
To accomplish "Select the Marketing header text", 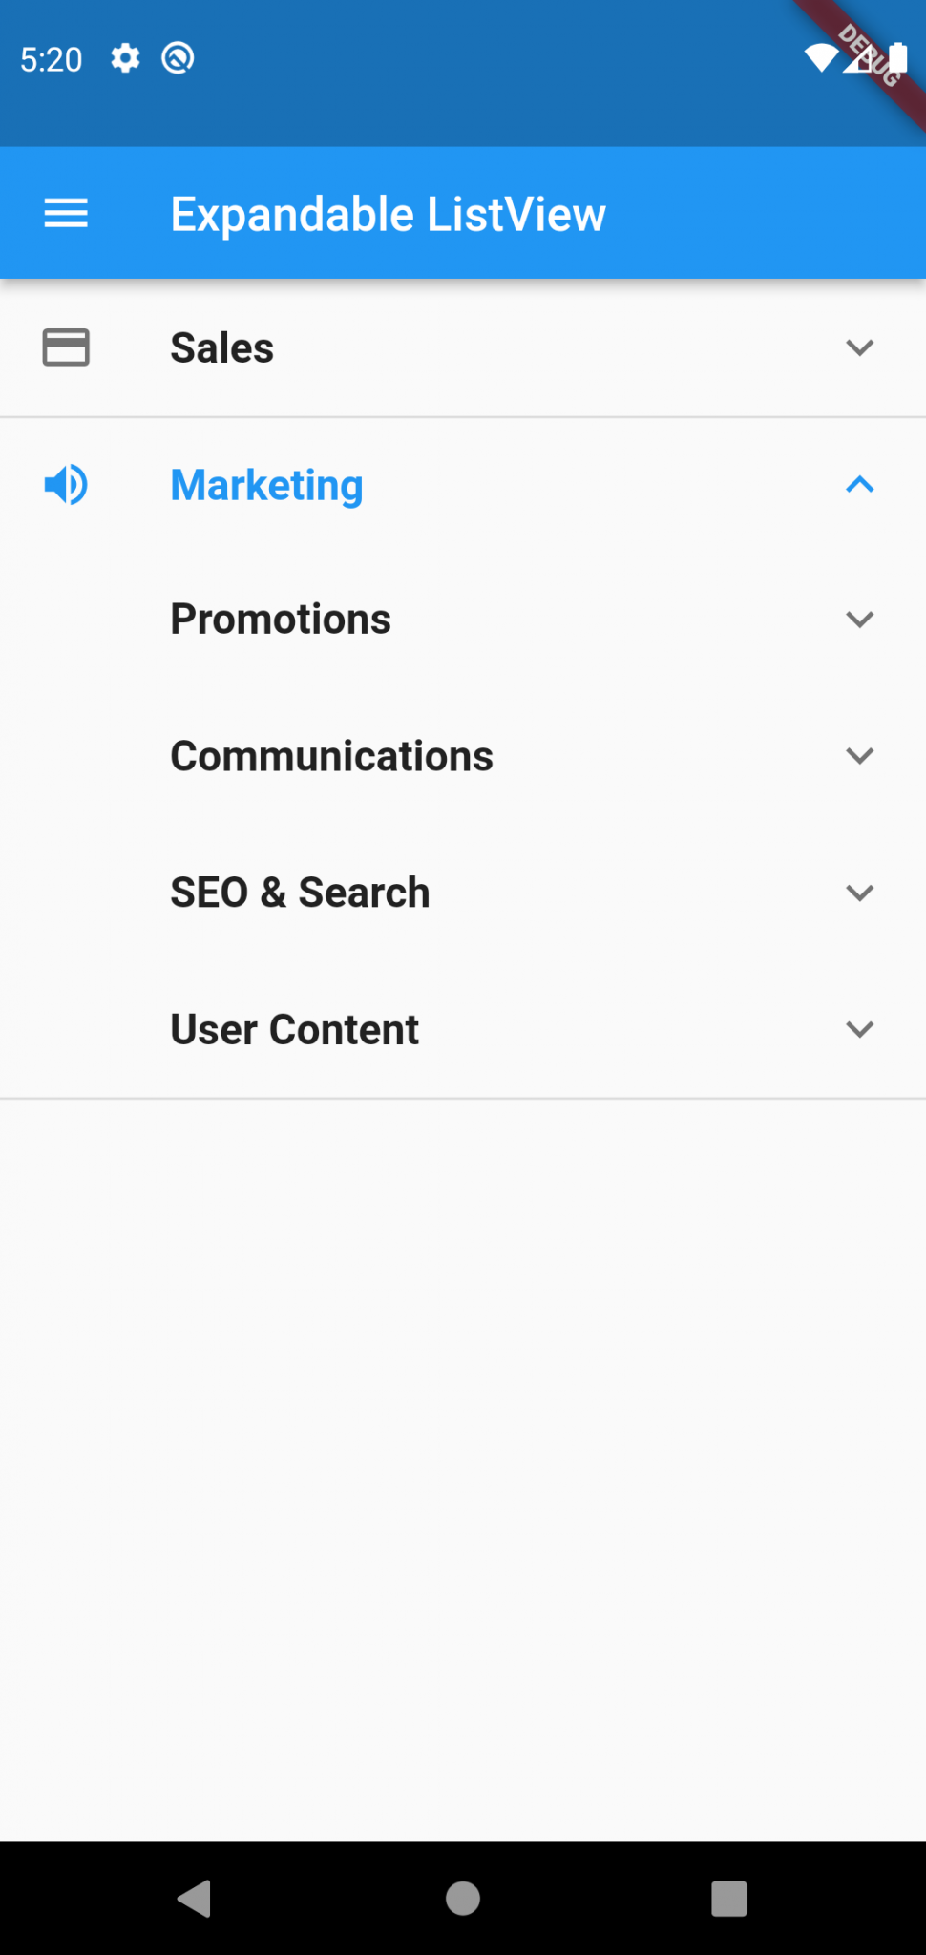I will pos(266,485).
